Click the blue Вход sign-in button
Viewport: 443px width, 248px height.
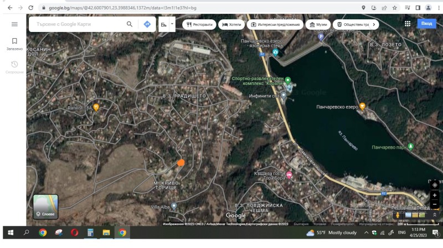[x=427, y=24]
